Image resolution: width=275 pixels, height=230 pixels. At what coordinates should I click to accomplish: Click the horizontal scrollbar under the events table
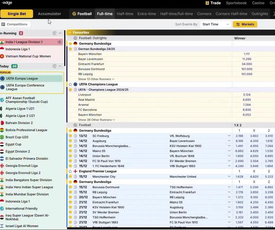171,228
